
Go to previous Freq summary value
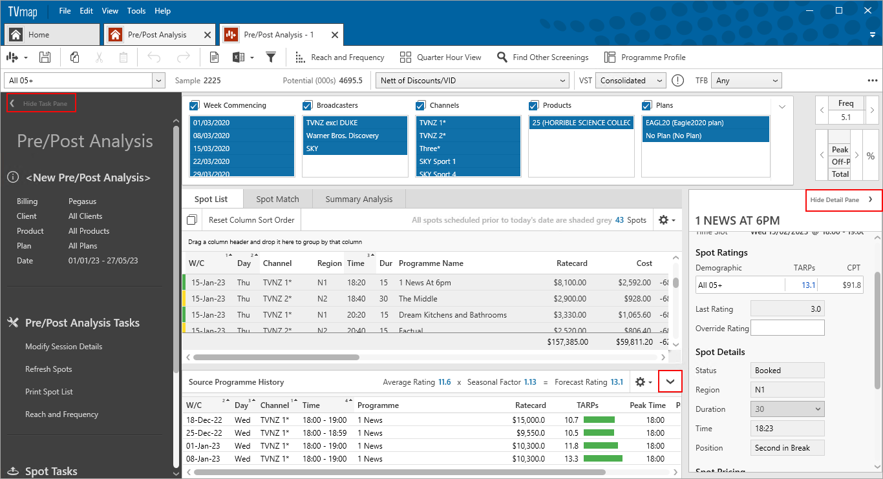[x=822, y=110]
